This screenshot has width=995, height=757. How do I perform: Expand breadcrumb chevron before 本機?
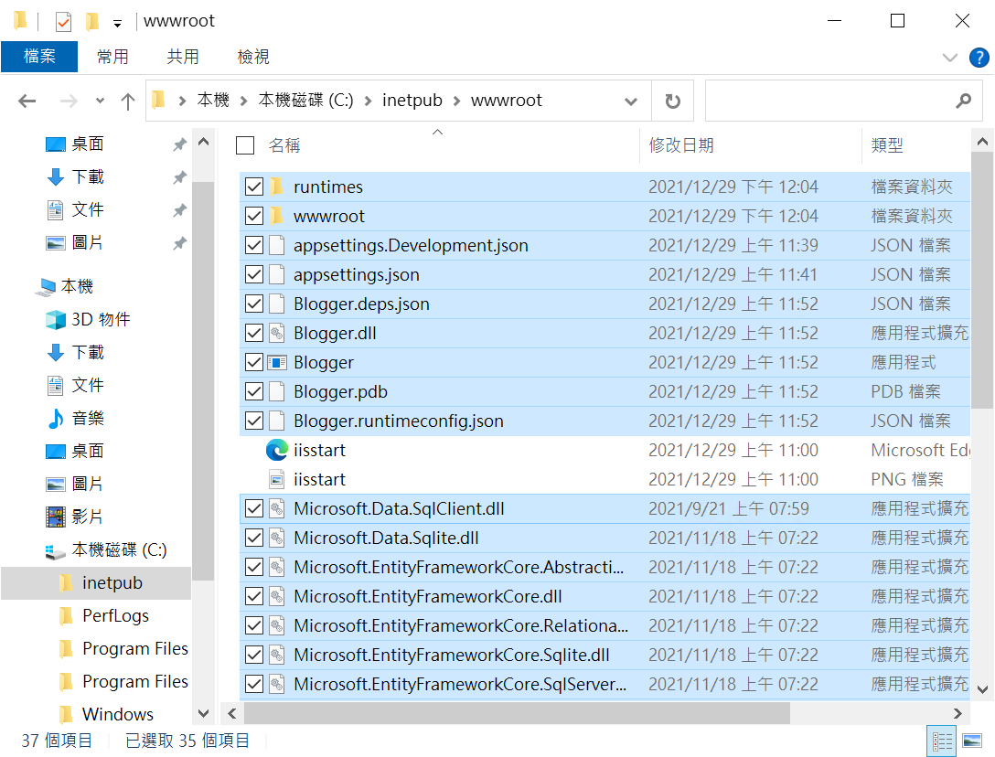click(182, 101)
